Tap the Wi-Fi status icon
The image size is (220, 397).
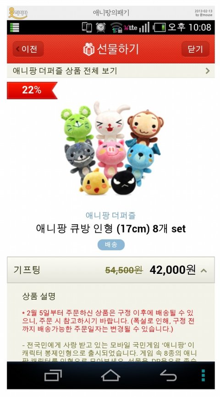click(x=116, y=27)
